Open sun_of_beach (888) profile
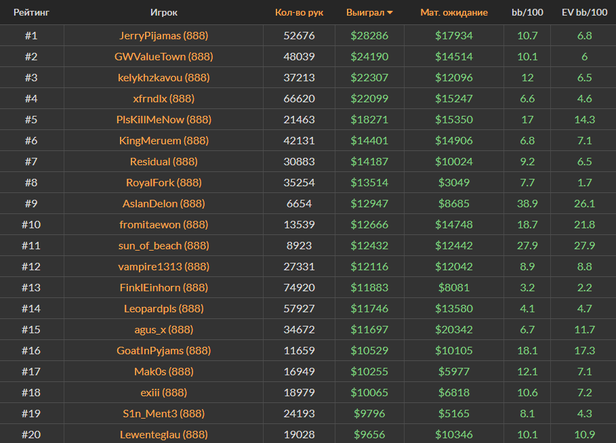The width and height of the screenshot is (616, 443). [163, 245]
